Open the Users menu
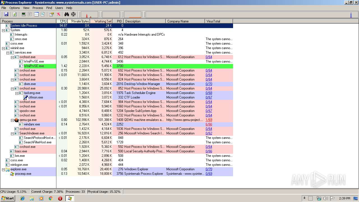Viewport: 359px width, 202px height. [59, 8]
